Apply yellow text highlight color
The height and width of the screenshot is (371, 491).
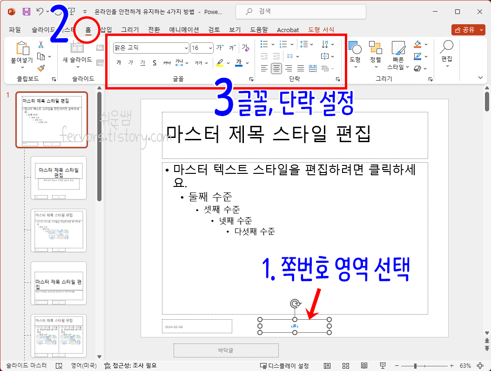click(x=220, y=62)
